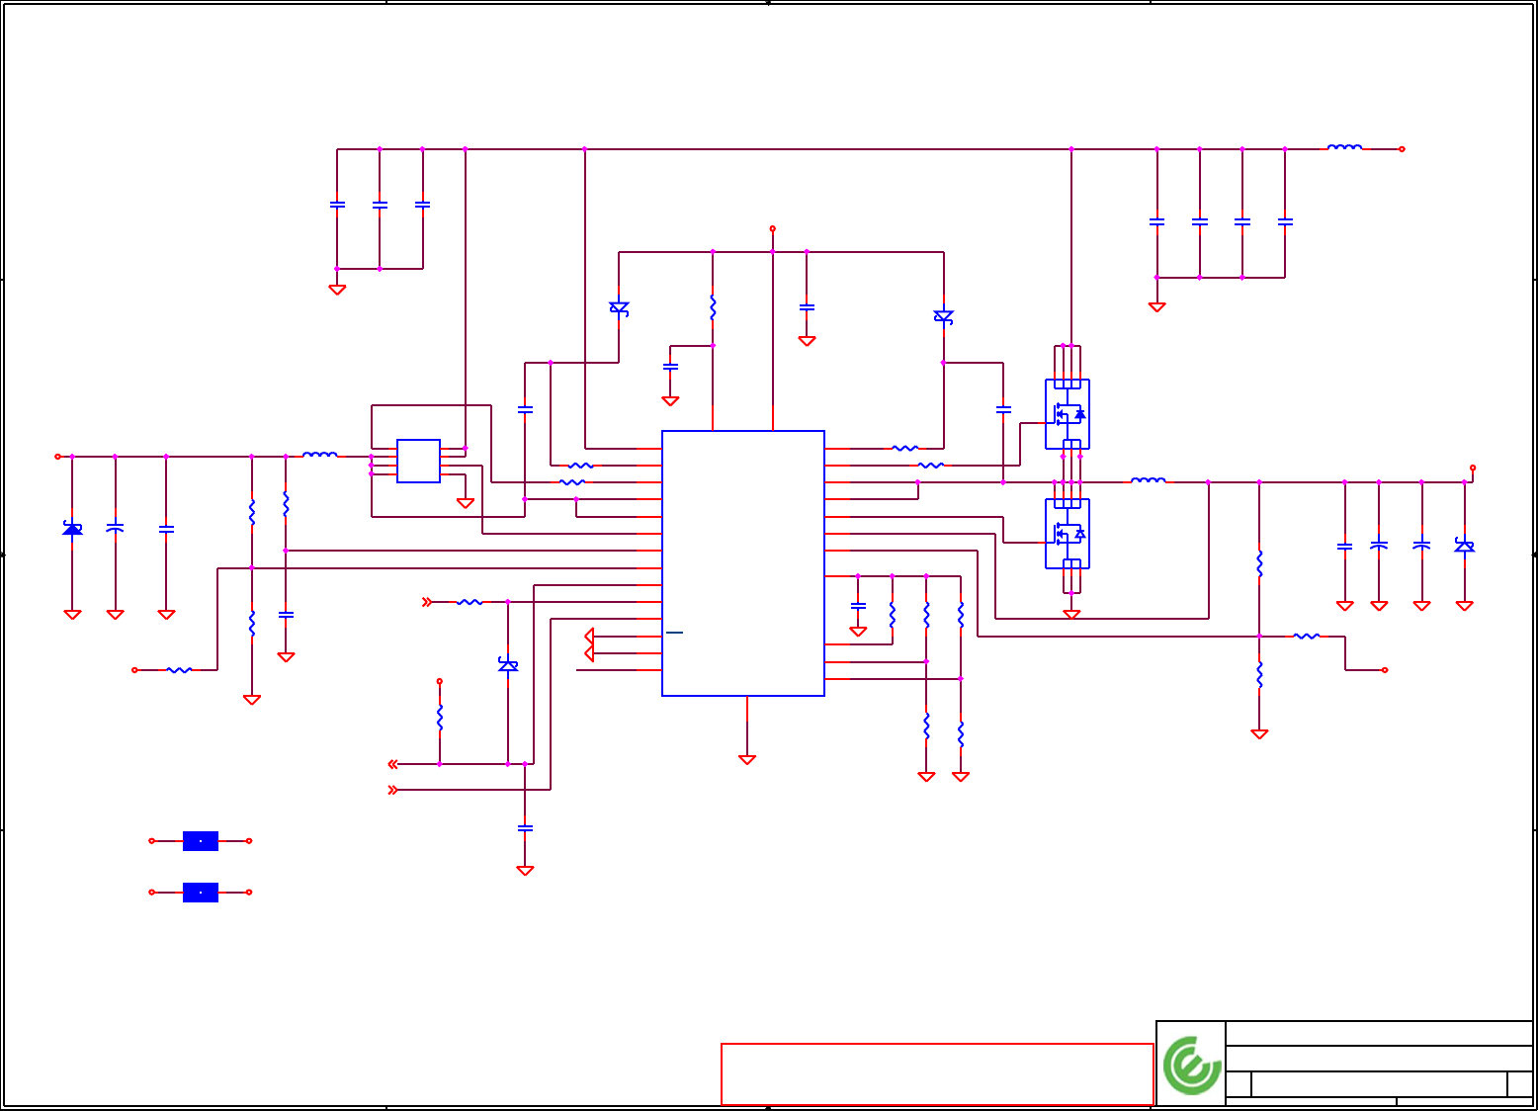Select the Schottky diode above-right of controller
Screen dimensions: 1538x1111
[x=944, y=317]
